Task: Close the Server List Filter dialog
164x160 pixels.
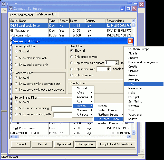Action: point(130,41)
